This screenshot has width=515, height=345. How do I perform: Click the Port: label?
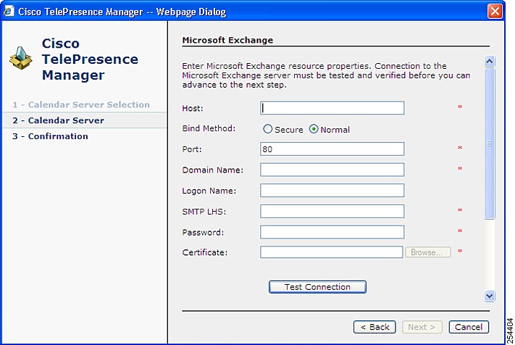[x=192, y=149]
